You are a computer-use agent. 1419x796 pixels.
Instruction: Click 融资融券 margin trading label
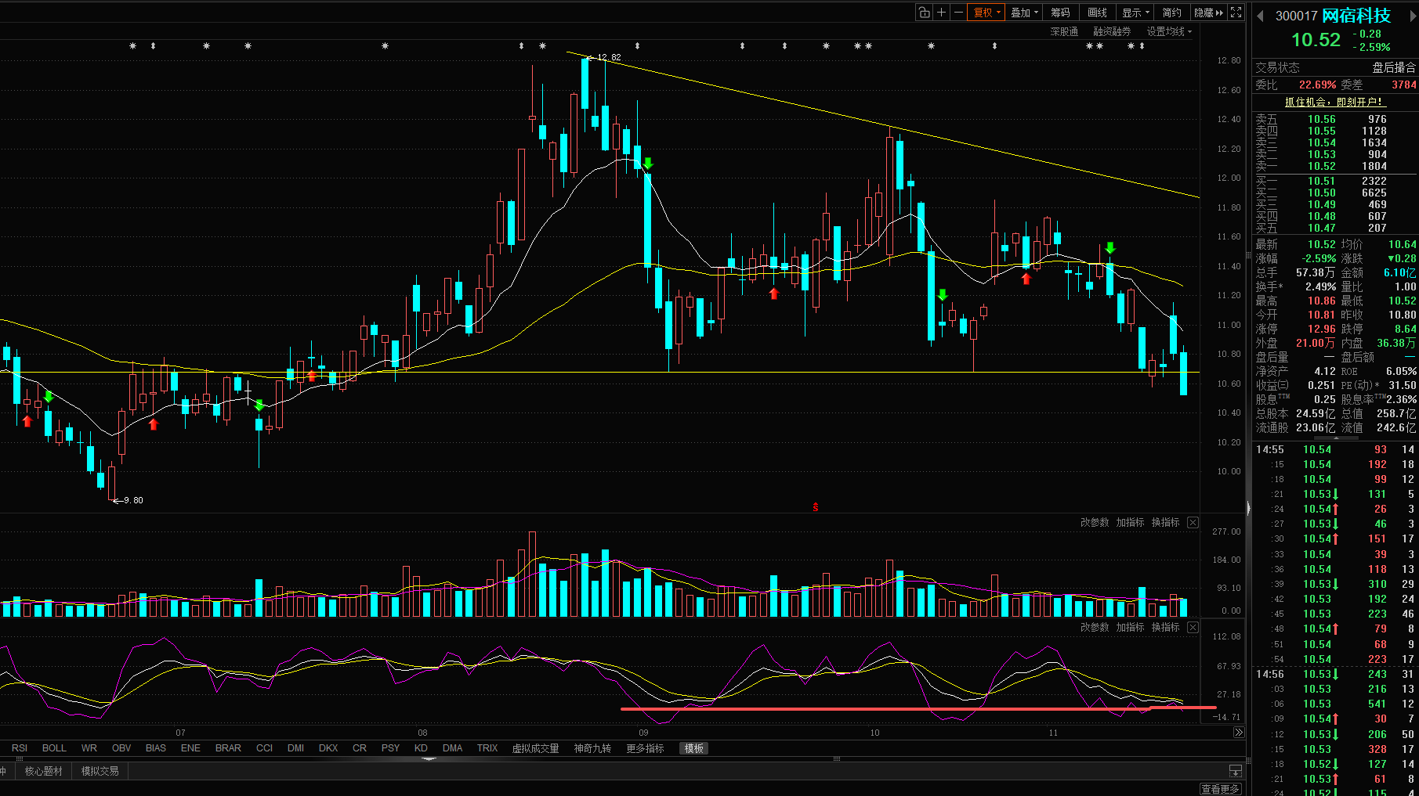pyautogui.click(x=1112, y=31)
